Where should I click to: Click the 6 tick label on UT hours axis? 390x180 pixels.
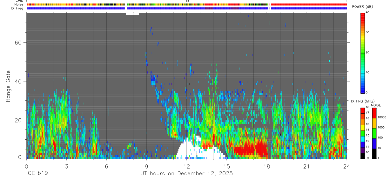(106, 166)
